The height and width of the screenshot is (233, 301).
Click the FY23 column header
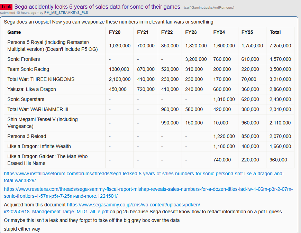(191, 32)
